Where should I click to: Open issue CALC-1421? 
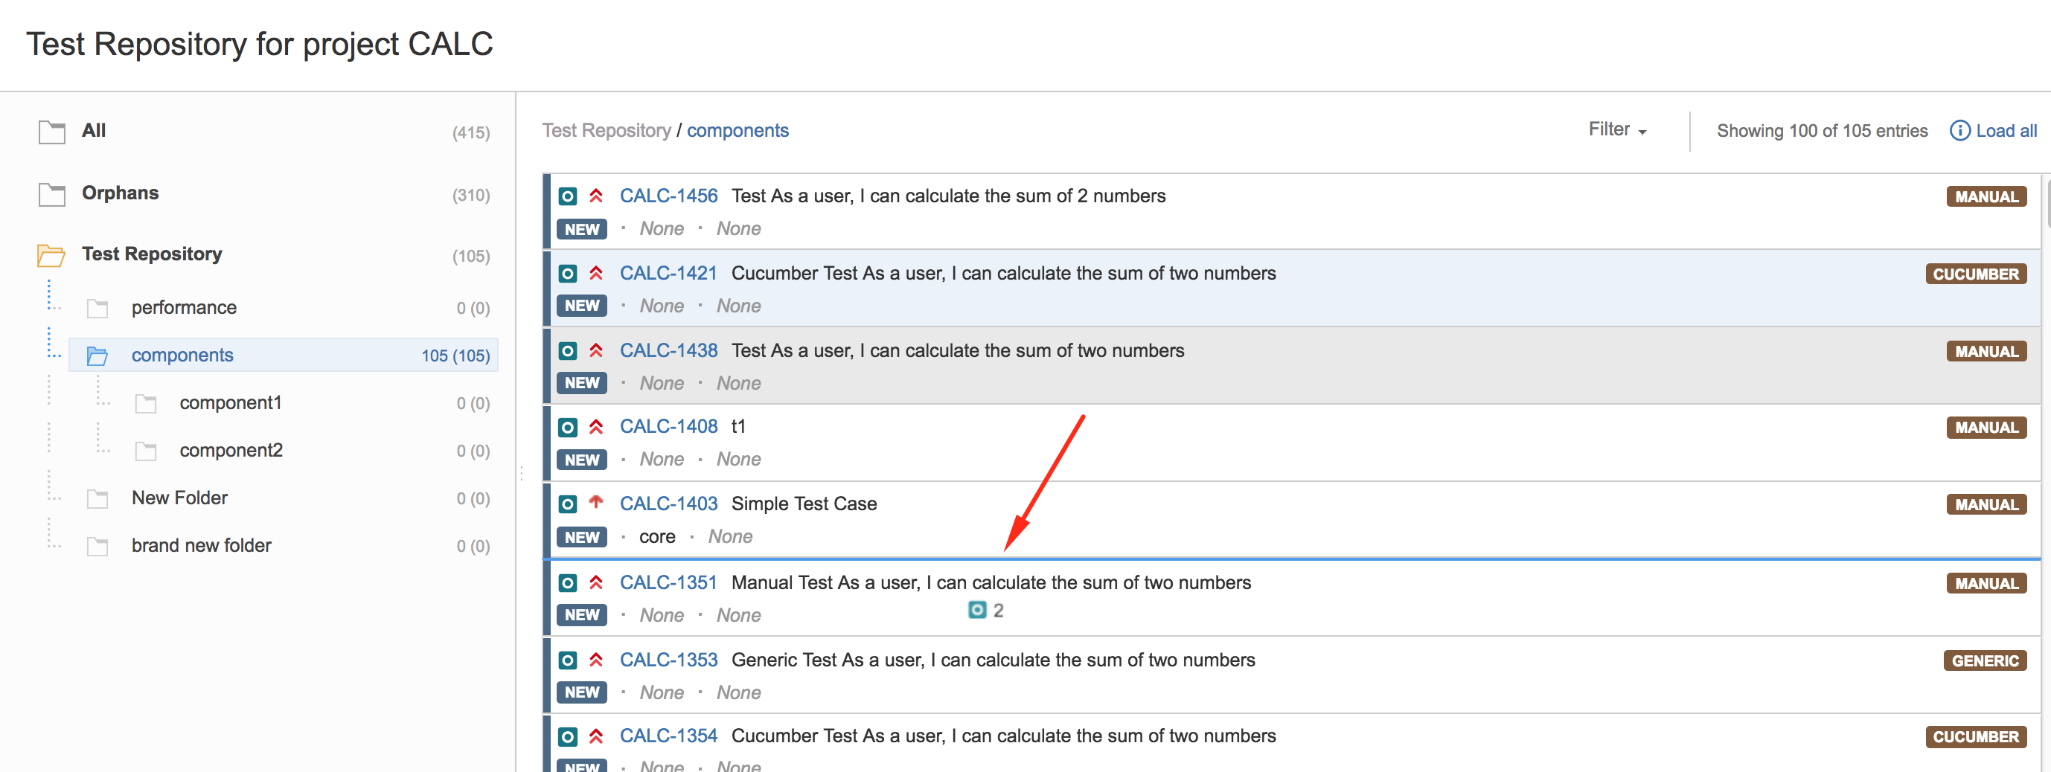click(669, 273)
